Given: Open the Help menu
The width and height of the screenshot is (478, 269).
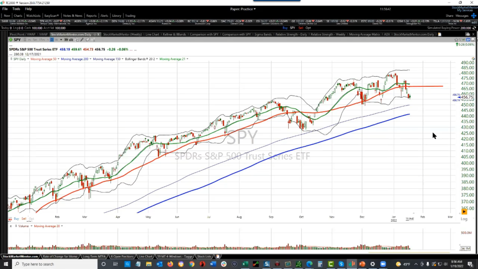Looking at the screenshot, I should [28, 9].
